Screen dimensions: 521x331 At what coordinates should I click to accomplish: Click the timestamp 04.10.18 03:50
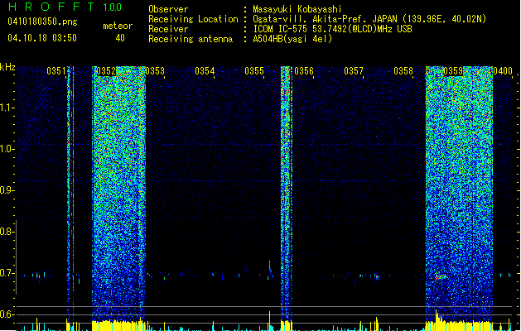coord(42,38)
